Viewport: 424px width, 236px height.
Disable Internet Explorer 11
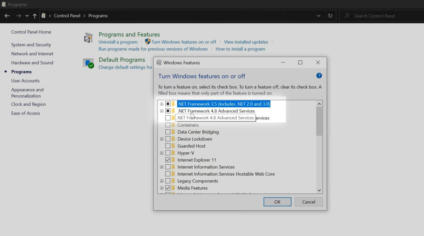[x=168, y=160]
